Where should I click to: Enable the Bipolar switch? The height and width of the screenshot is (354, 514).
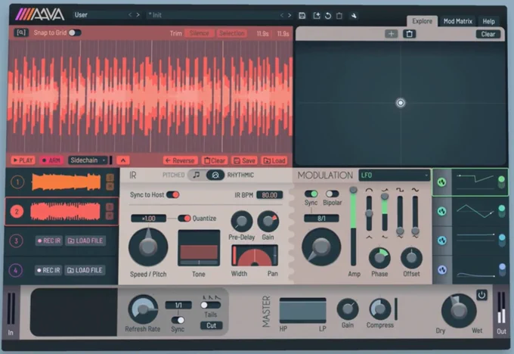332,194
